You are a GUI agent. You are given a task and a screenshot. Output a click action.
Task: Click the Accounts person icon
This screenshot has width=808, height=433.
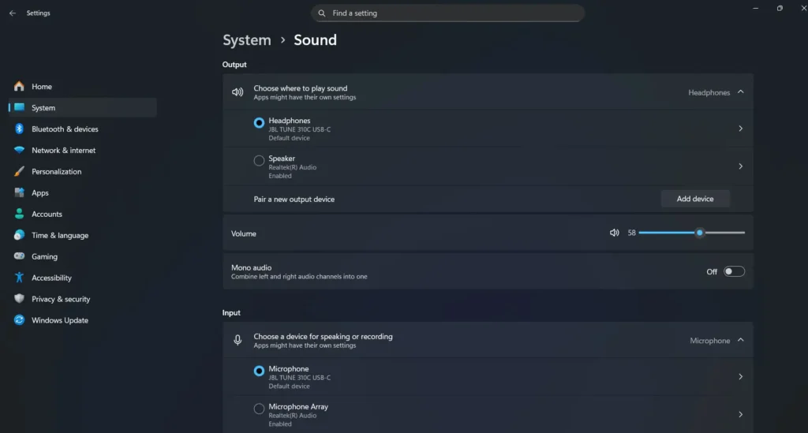coord(19,214)
